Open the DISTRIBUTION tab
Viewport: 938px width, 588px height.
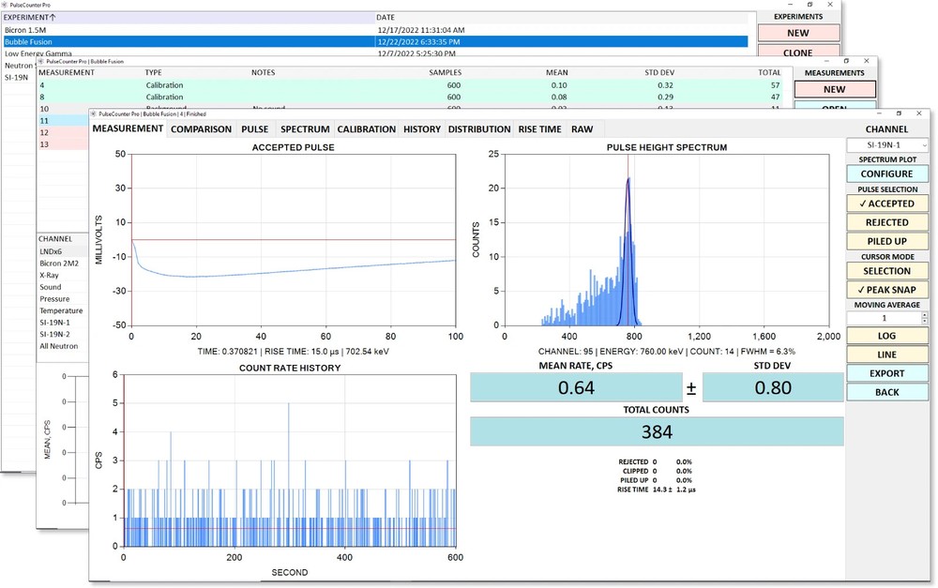click(478, 128)
